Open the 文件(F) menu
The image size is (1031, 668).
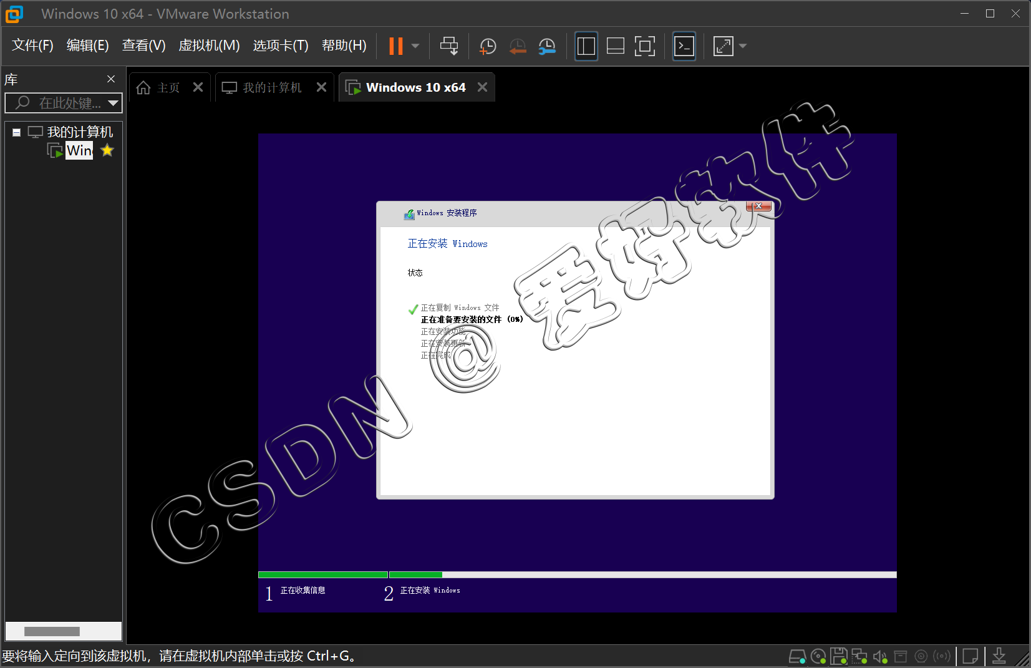pyautogui.click(x=32, y=46)
